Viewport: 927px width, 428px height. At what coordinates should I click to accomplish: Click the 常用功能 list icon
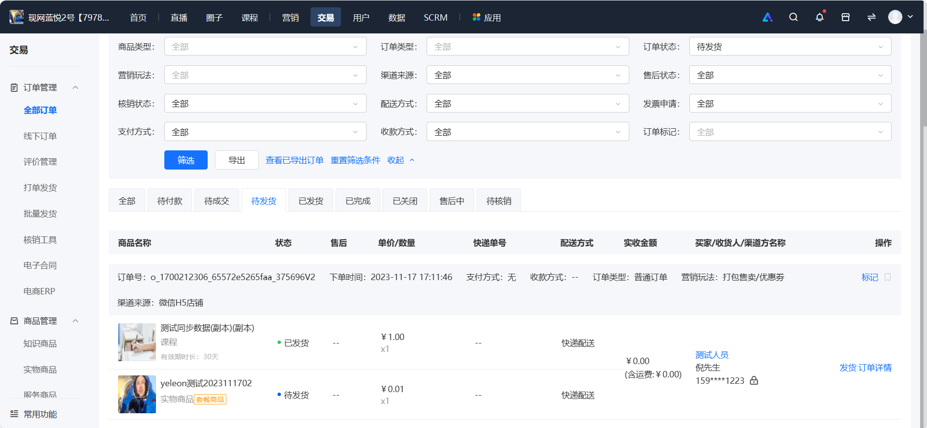(14, 414)
